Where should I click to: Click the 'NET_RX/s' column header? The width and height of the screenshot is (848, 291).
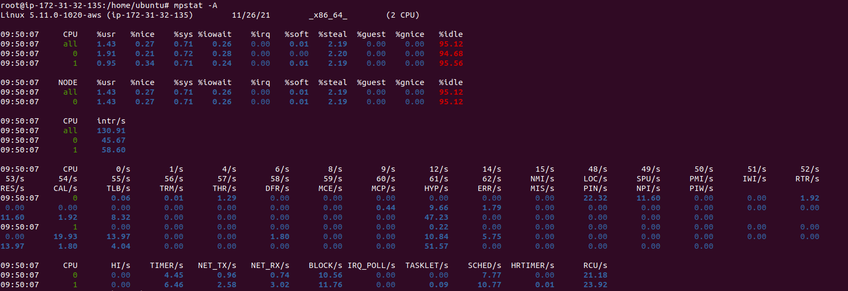[x=270, y=265]
